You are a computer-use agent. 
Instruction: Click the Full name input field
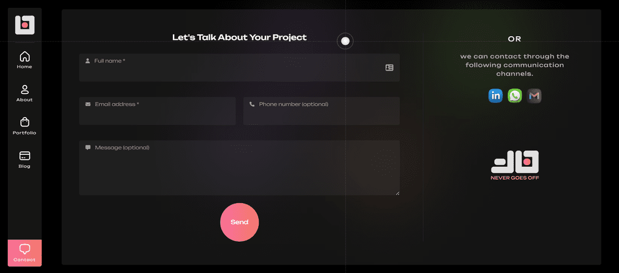click(x=239, y=67)
